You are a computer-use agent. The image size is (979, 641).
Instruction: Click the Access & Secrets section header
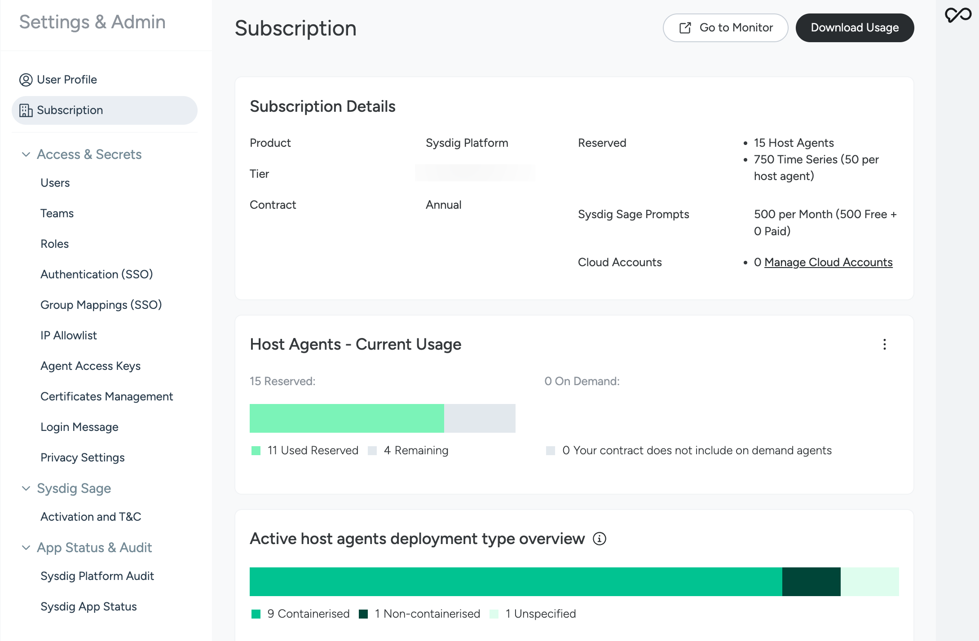(89, 154)
